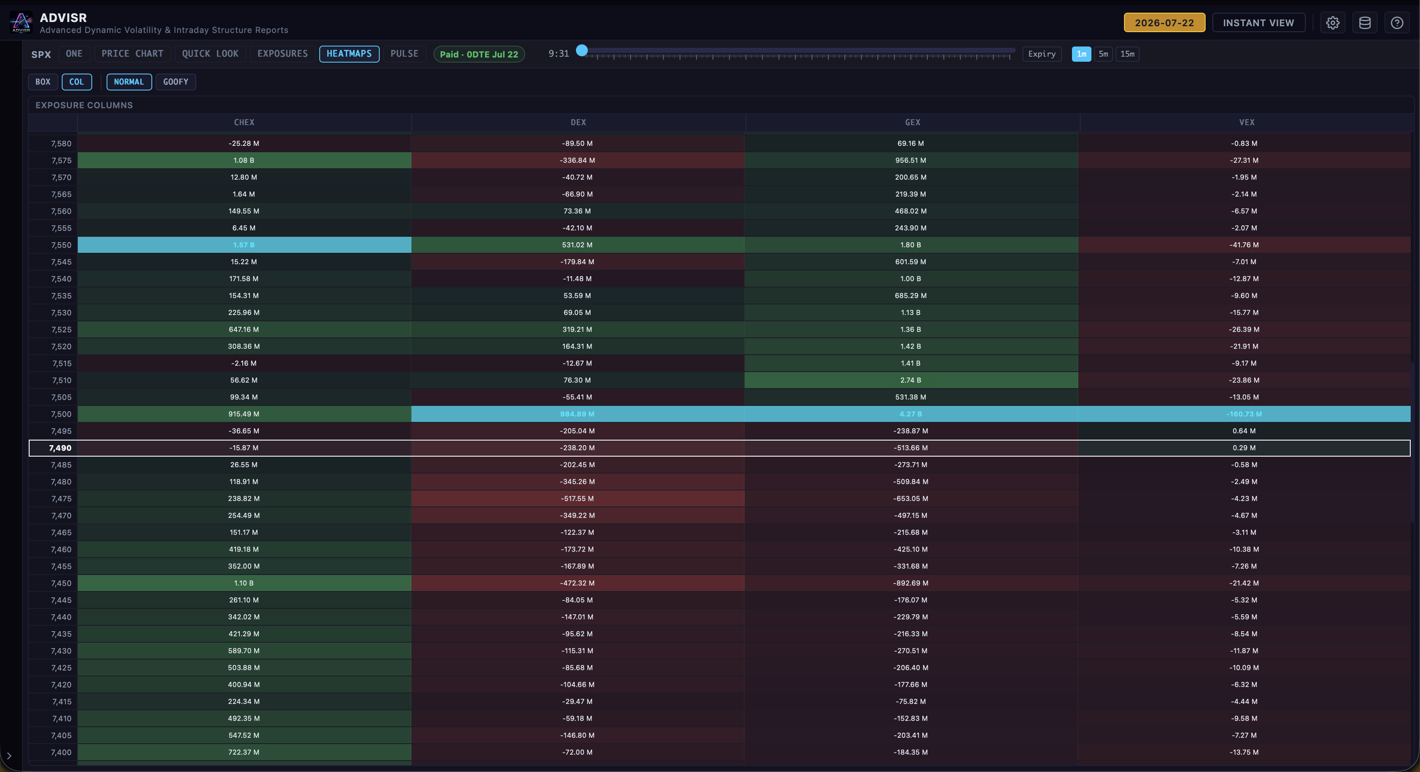
Task: Click the -472.32 M DEX cell
Action: click(577, 583)
